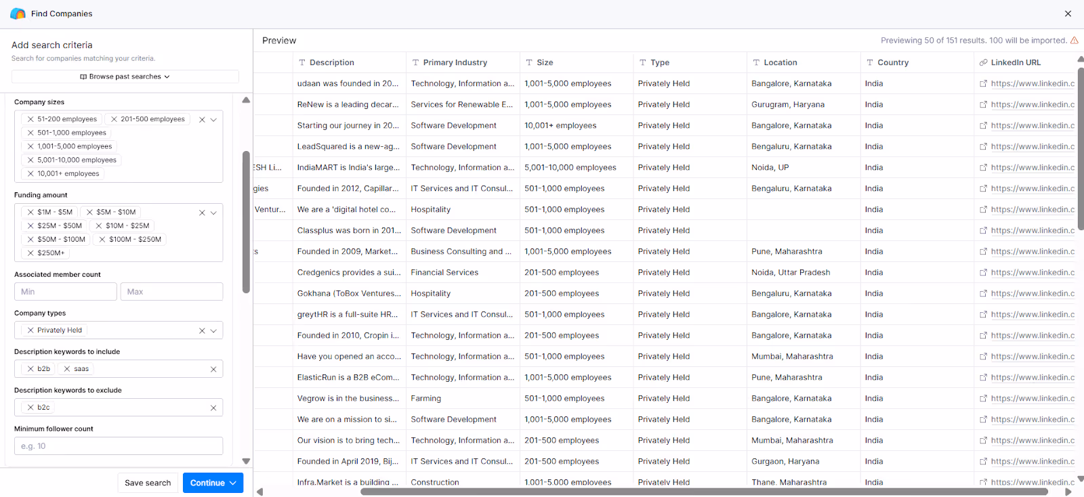
Task: Click the preview table horizontal scrollbar
Action: (704, 492)
